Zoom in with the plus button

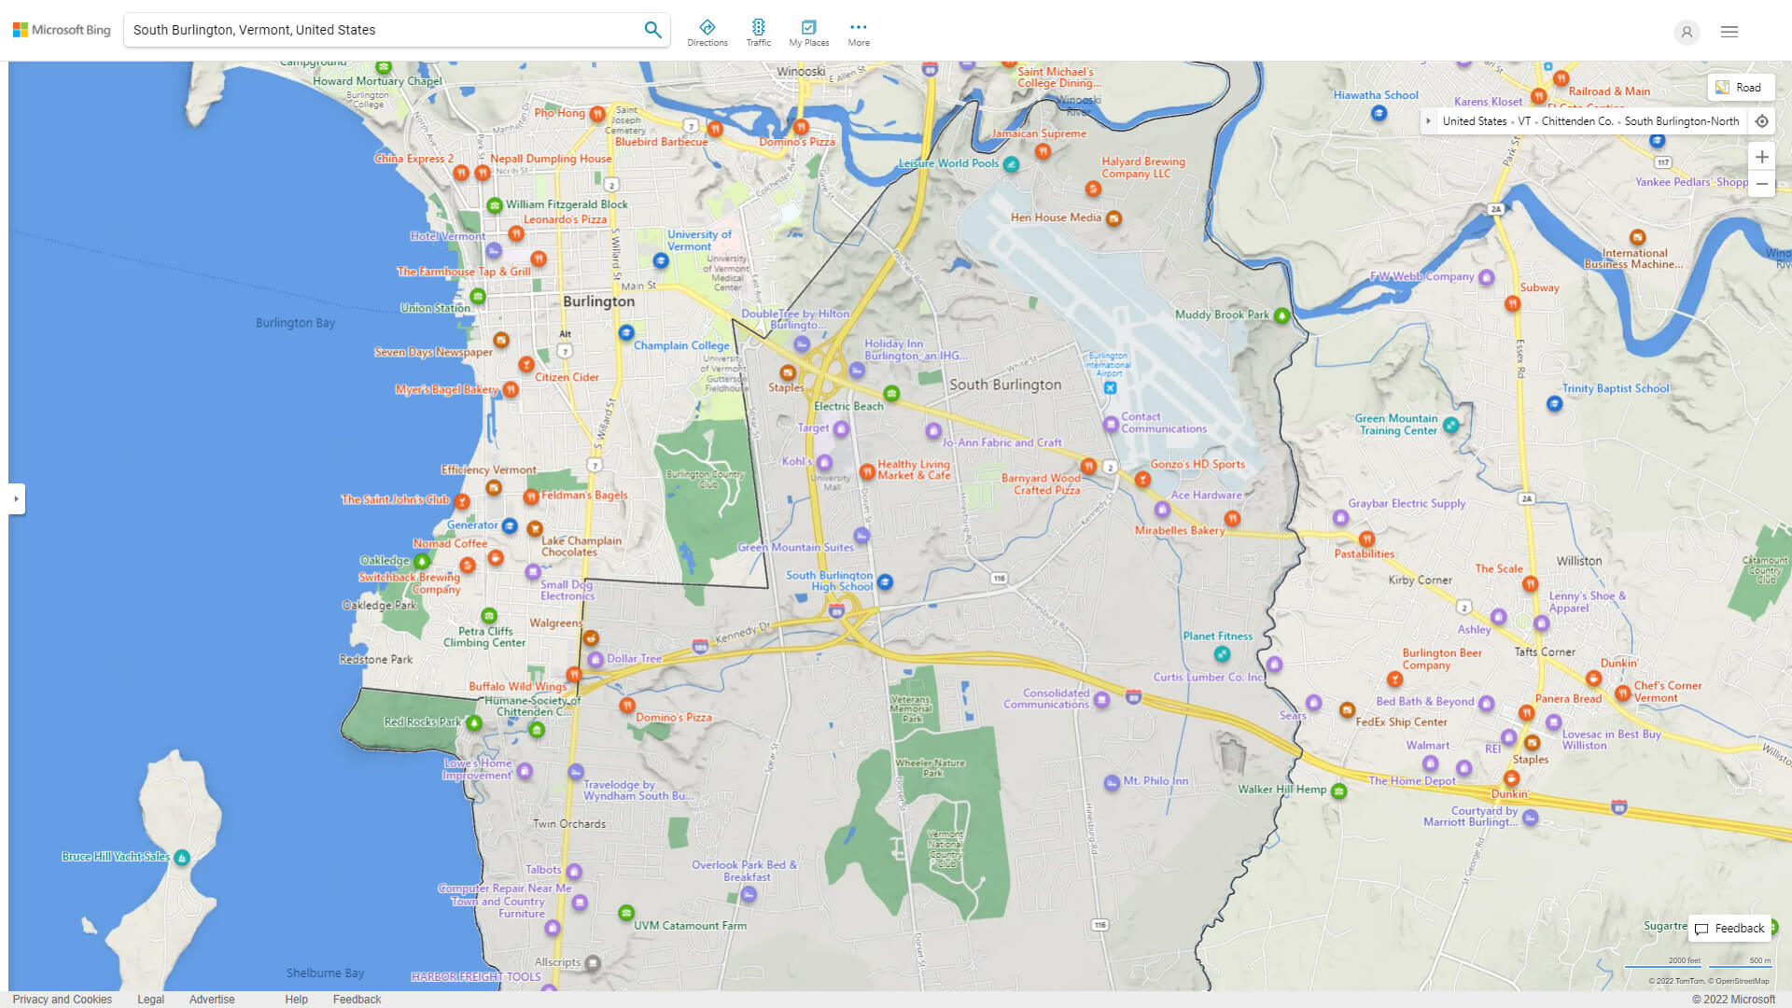pyautogui.click(x=1761, y=157)
